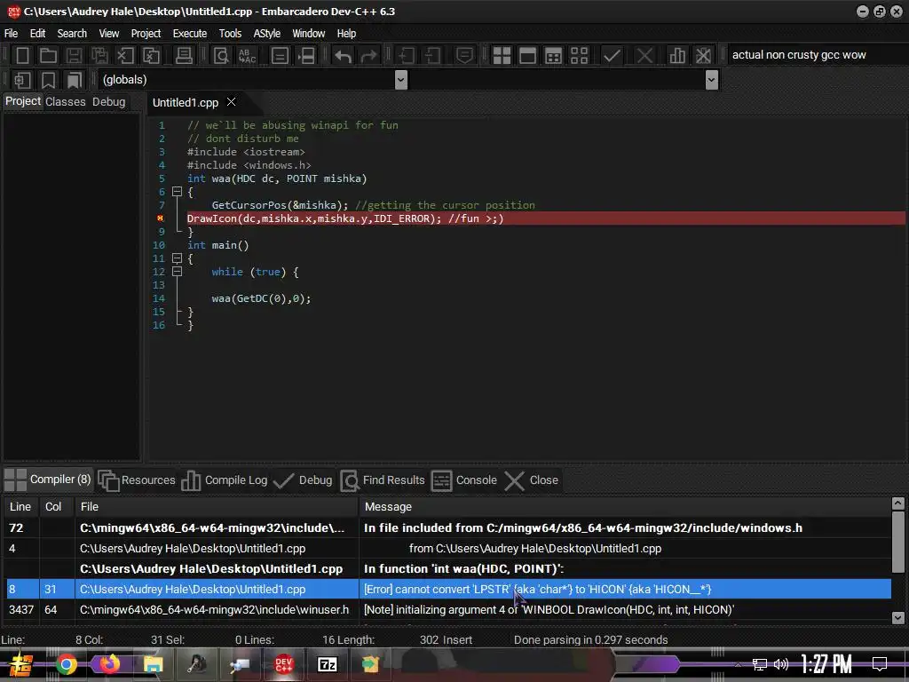The height and width of the screenshot is (682, 909).
Task: Click the Stop Execution X icon
Action: point(644,56)
